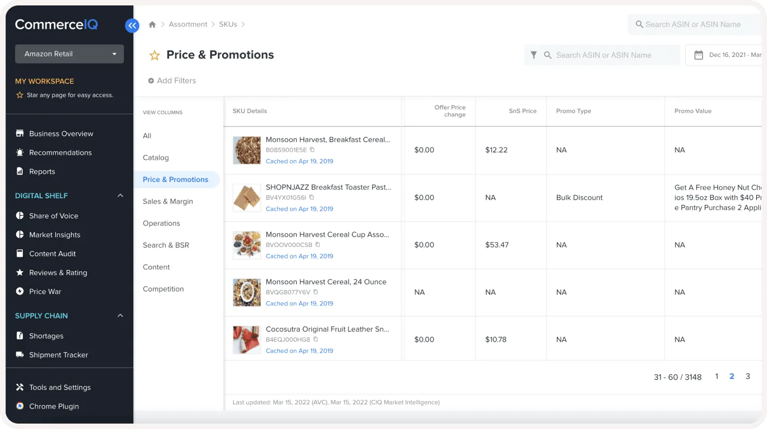Click the page-level Search ASIN field
The width and height of the screenshot is (767, 429).
coord(602,55)
